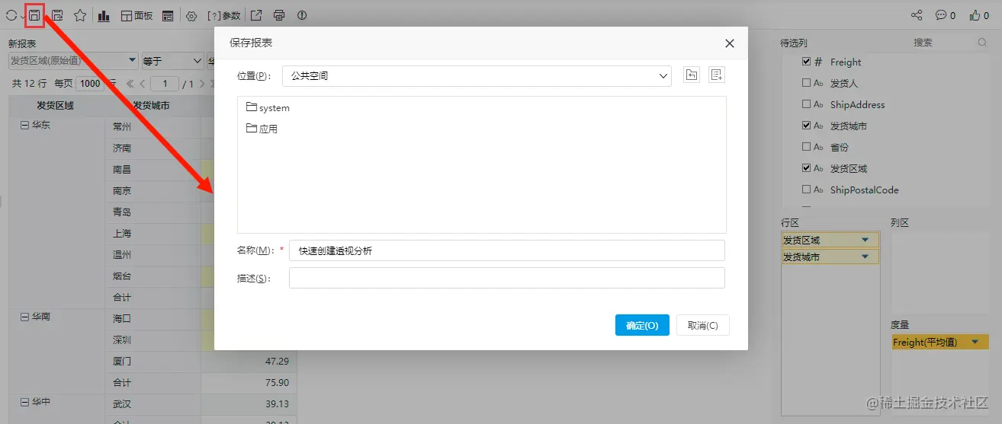Toggle the ShipPostalCode checkbox

coord(807,190)
